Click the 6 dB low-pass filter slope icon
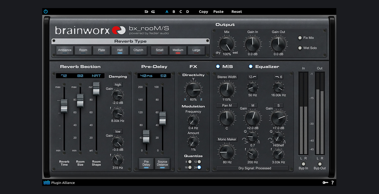379x194 pixels. [278, 77]
